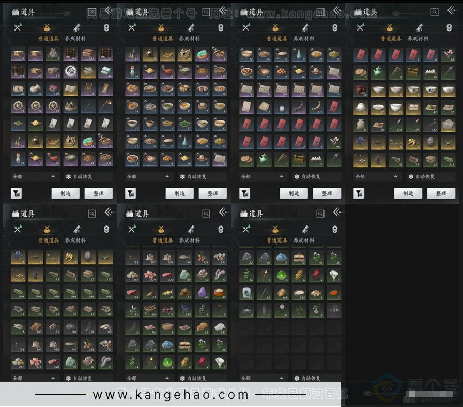This screenshot has width=463, height=407.
Task: Collapse the panel containing the 582 chest
Action: [x=109, y=11]
